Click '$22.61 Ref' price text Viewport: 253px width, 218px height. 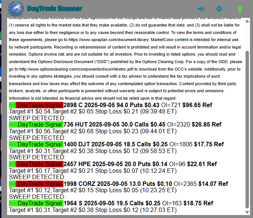click(x=202, y=164)
